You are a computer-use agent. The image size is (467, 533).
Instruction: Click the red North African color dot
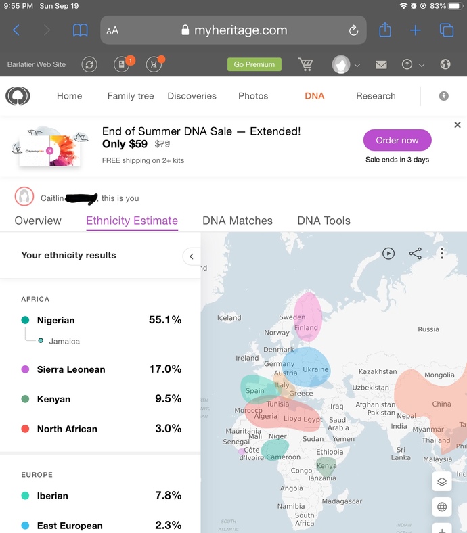click(25, 429)
